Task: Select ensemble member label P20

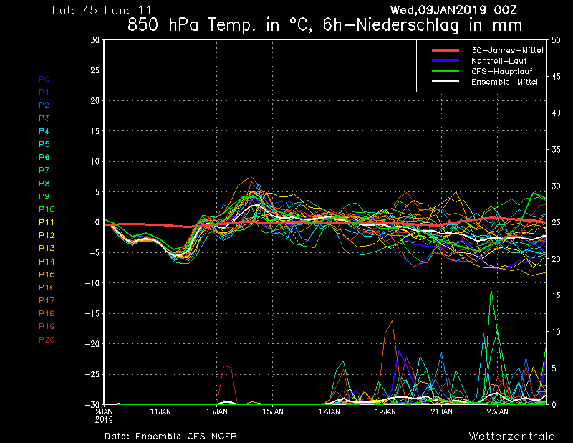Action: click(x=47, y=340)
